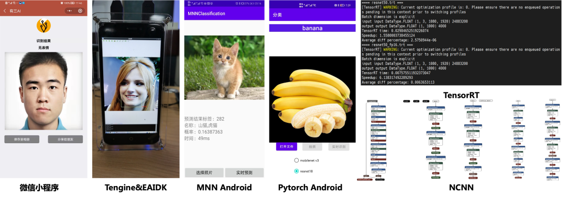Click the banana picture in Pytorch app
Screen dimensions: 566x197
pyautogui.click(x=312, y=99)
